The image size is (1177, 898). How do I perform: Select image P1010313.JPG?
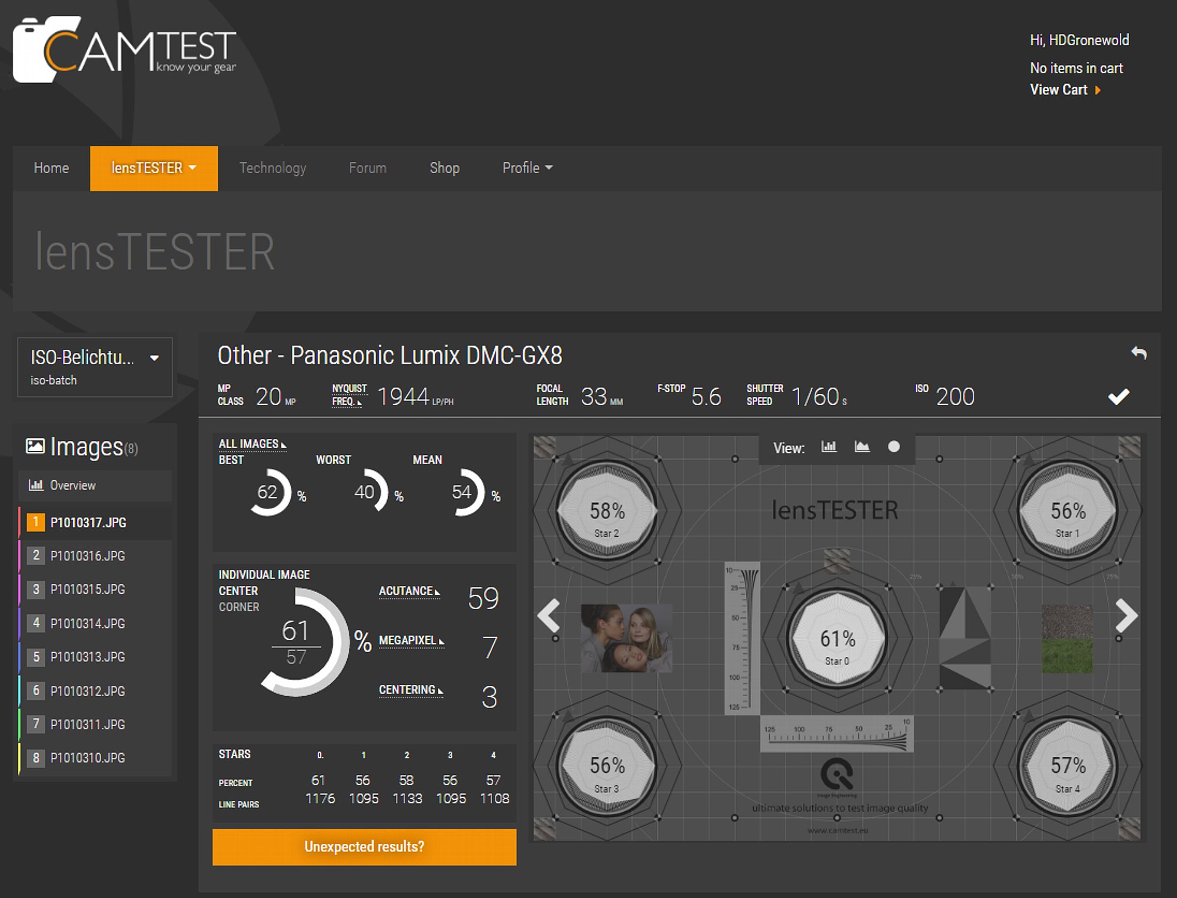pyautogui.click(x=95, y=657)
